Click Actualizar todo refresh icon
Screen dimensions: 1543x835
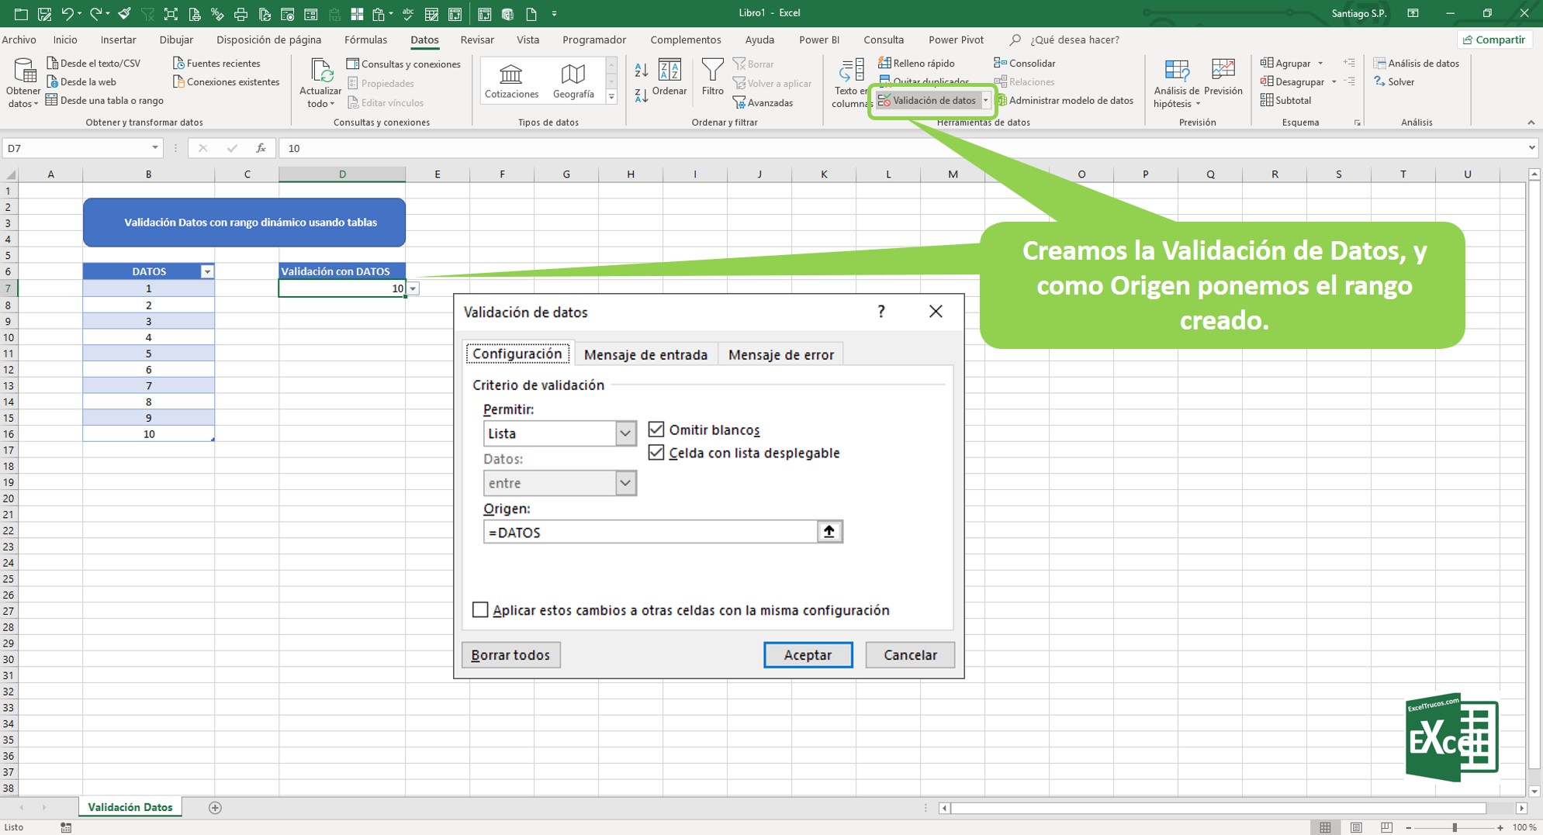321,71
